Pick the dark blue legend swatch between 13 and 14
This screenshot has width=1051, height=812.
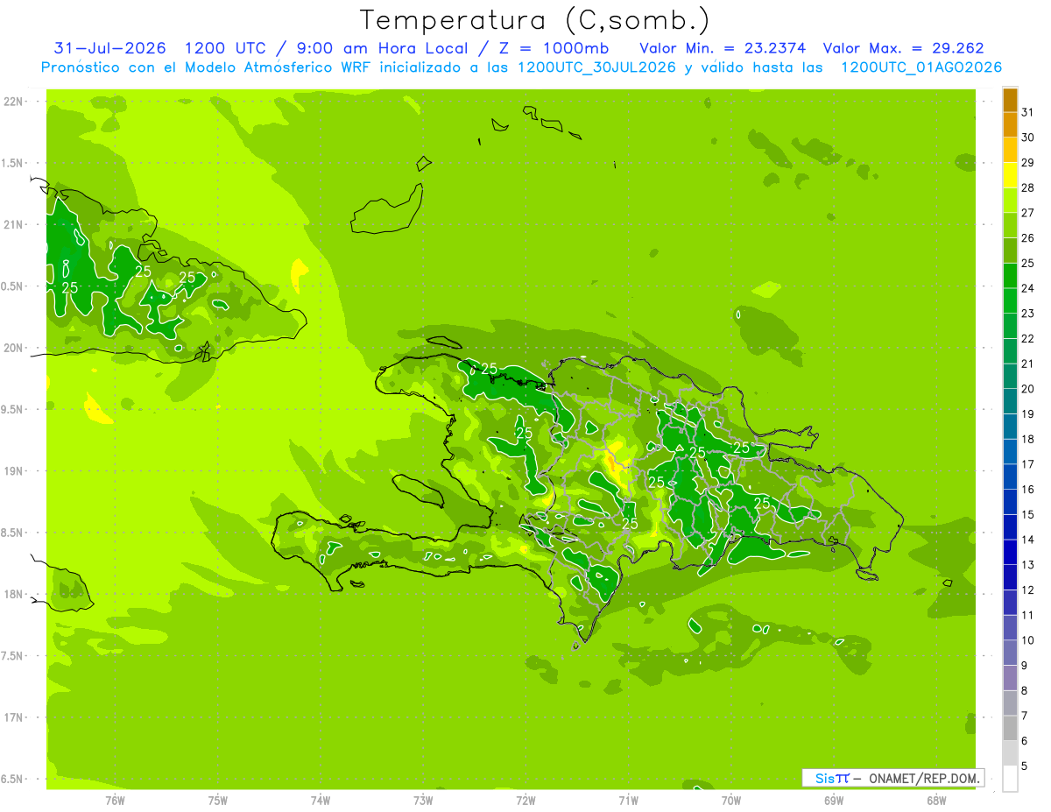1010,552
